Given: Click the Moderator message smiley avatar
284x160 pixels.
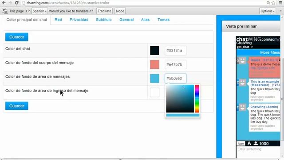Looking at the screenshot, I should click(x=243, y=83).
